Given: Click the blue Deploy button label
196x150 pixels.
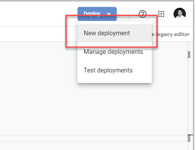Looking at the screenshot, I should click(x=92, y=14).
